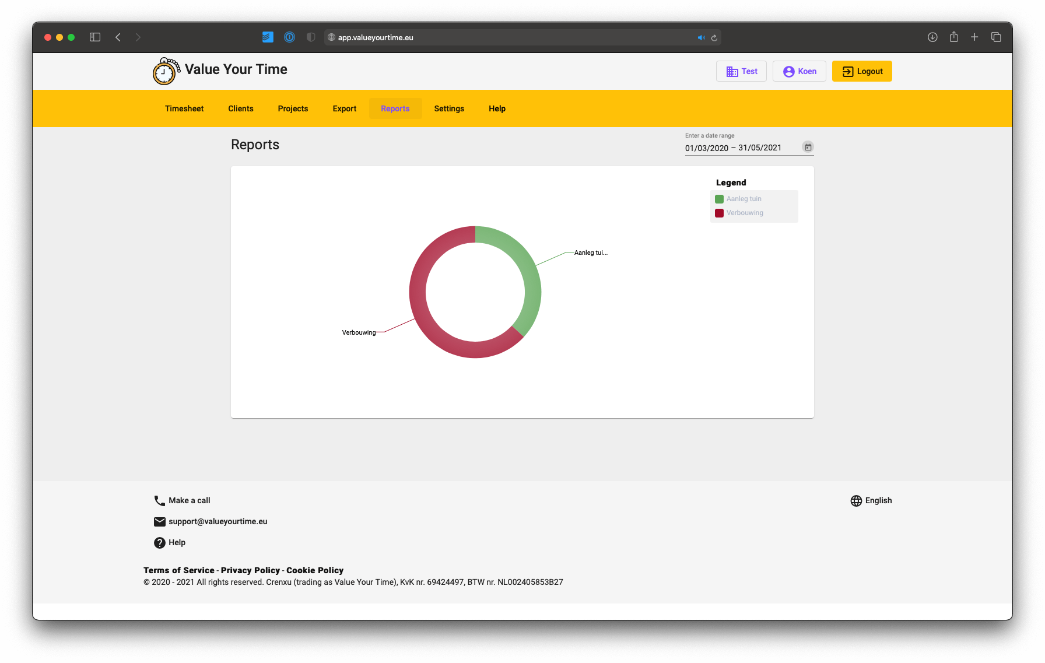Click the Make a call phone icon
The height and width of the screenshot is (663, 1045).
[159, 500]
